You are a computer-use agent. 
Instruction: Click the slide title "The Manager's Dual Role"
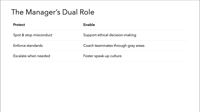click(x=53, y=12)
